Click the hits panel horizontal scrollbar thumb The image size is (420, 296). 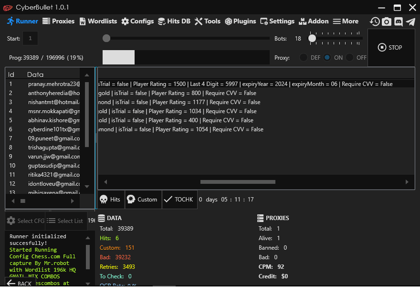pos(238,182)
